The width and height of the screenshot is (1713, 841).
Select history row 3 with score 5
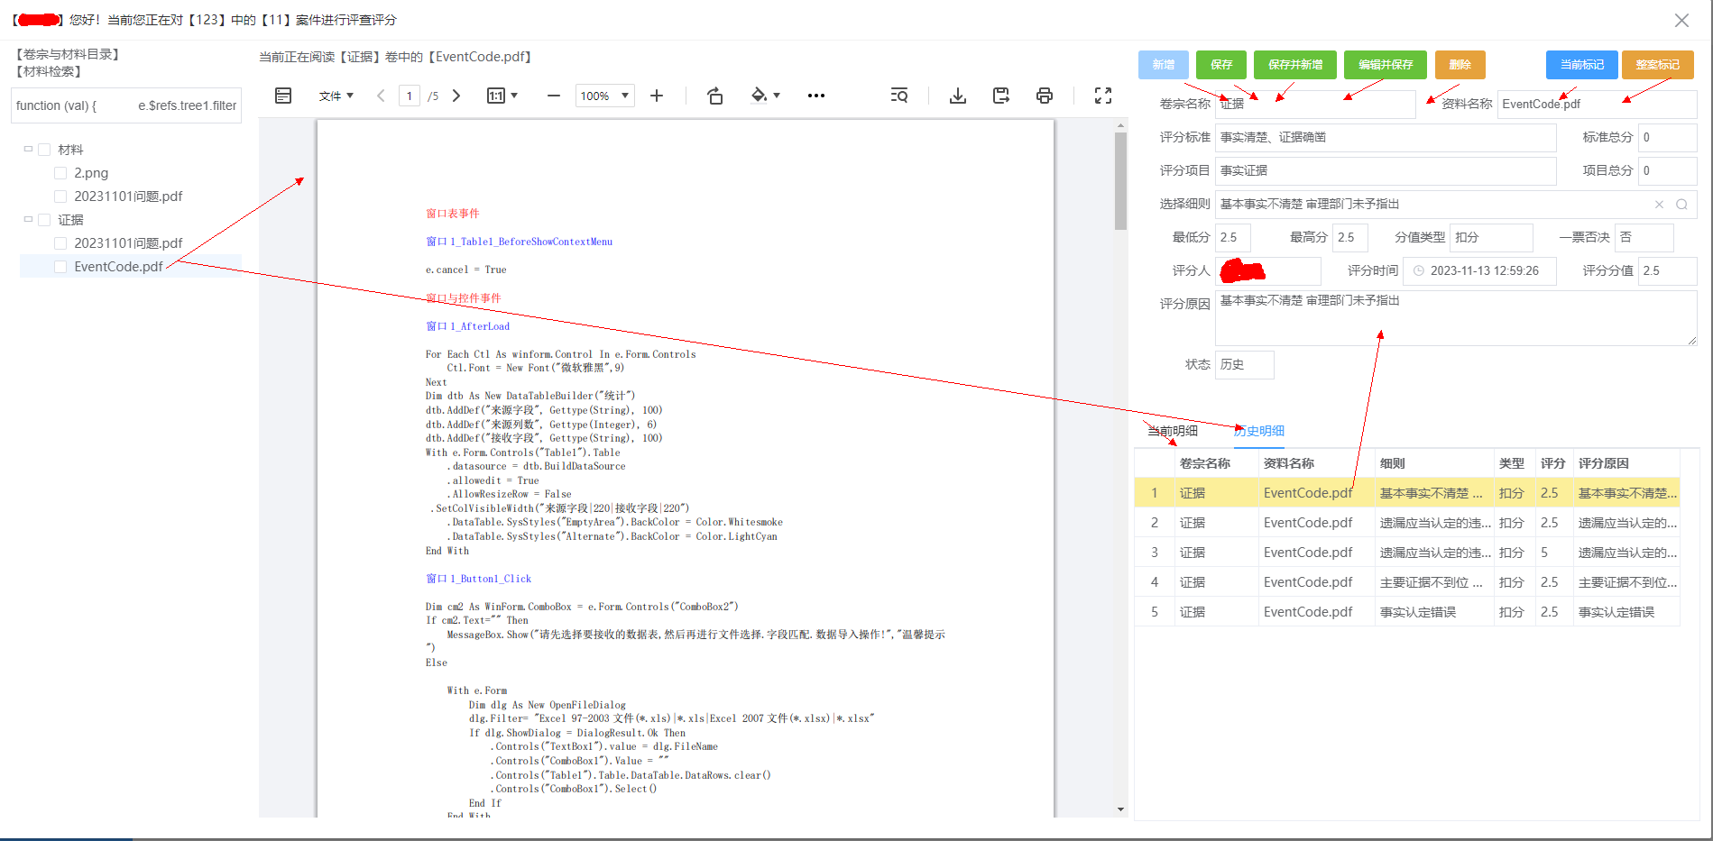coord(1407,553)
